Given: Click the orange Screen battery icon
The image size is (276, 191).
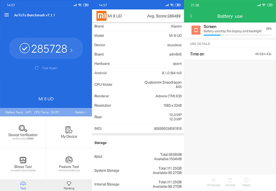Looking at the screenshot, I should 196,30.
